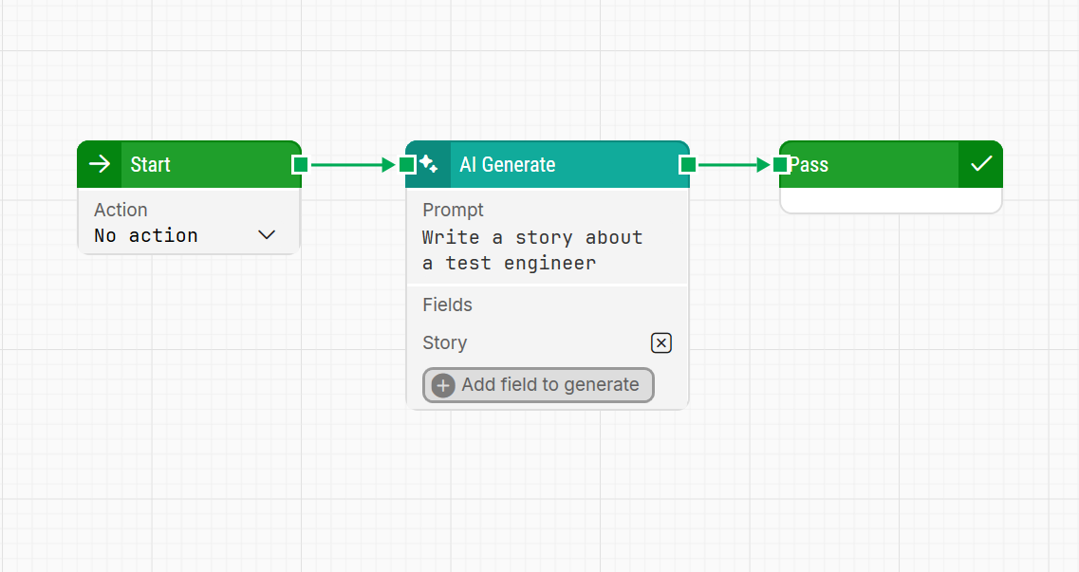This screenshot has width=1079, height=572.
Task: Select the Start node output port
Action: pos(300,164)
